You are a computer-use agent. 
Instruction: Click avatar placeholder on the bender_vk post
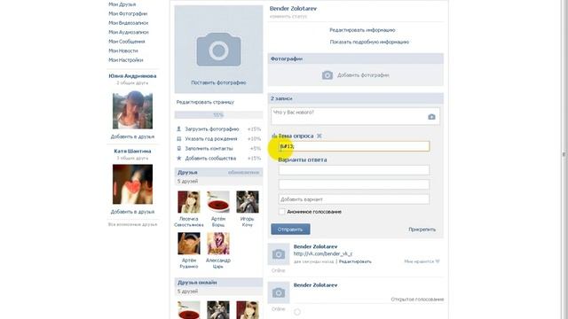tap(279, 254)
